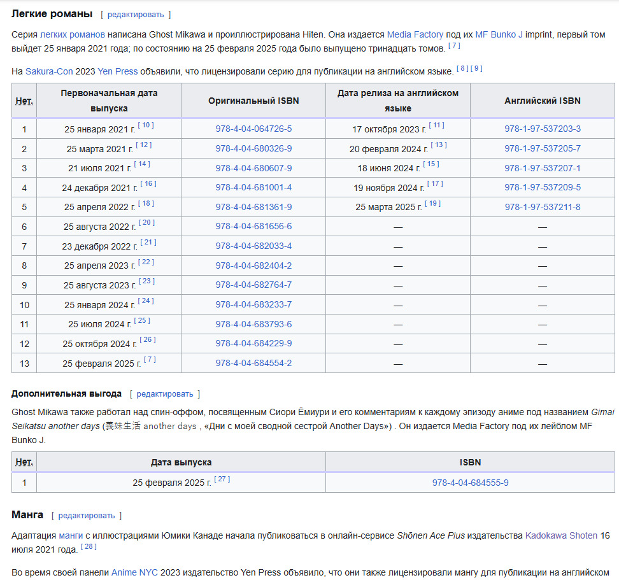Follow the MF Bunko J link

(x=499, y=34)
